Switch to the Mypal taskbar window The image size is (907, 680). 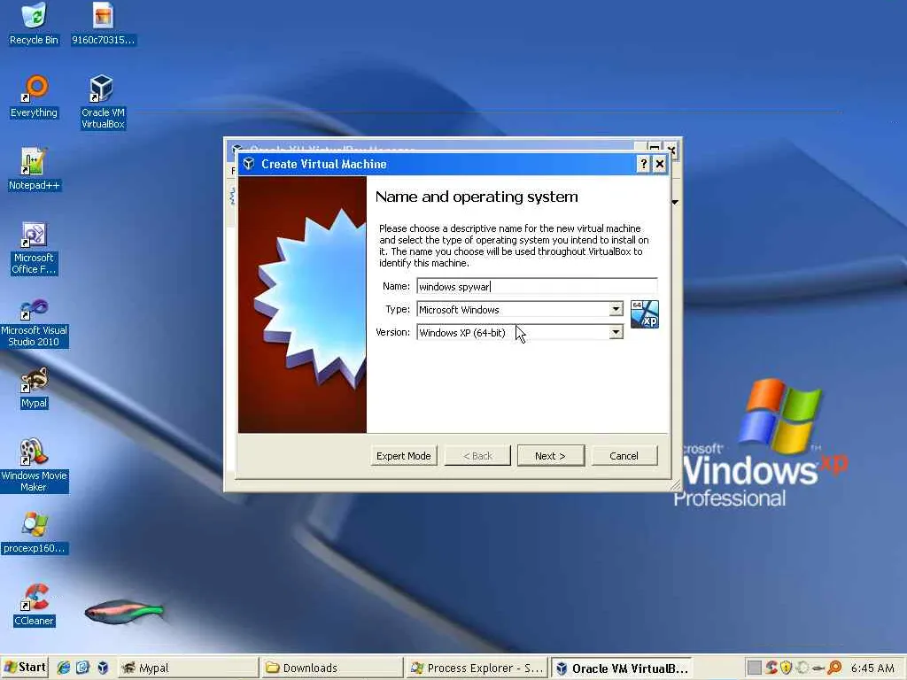point(189,668)
